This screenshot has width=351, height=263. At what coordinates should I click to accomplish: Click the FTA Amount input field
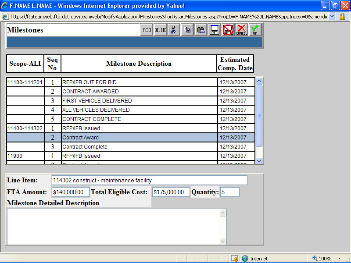(x=70, y=192)
